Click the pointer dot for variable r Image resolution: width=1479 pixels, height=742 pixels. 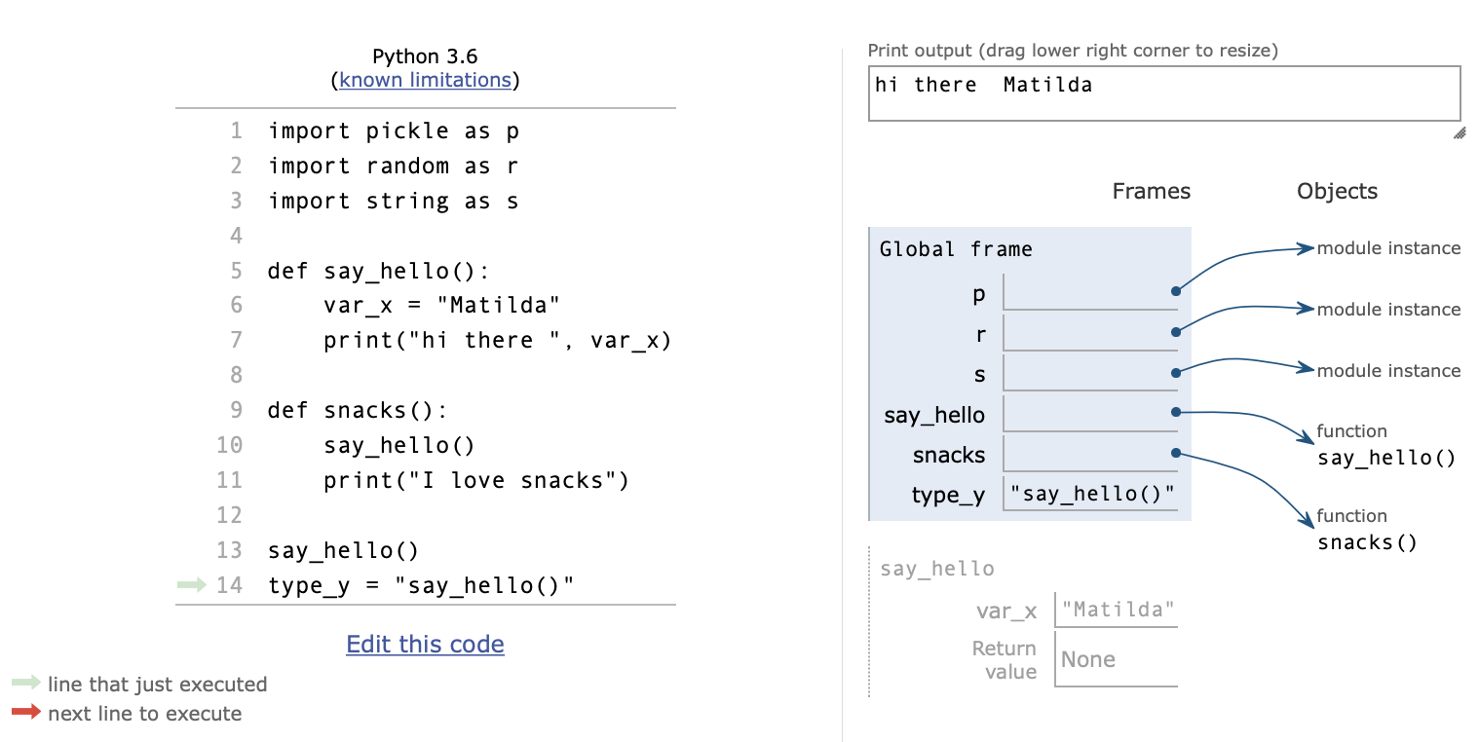pyautogui.click(x=1176, y=332)
